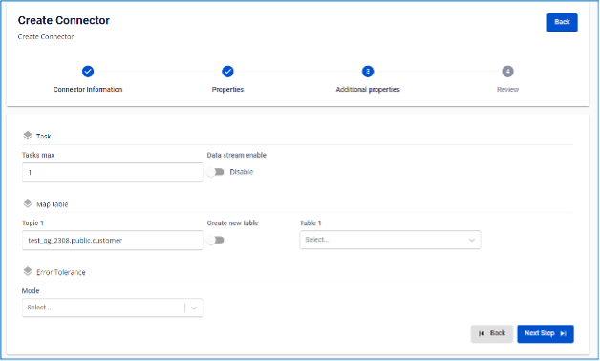Open the Table 1 Select dropdown
The width and height of the screenshot is (600, 361).
[x=390, y=240]
